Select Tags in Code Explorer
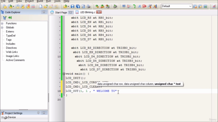Viewport: 218px width, 122px height. pos(9,40)
